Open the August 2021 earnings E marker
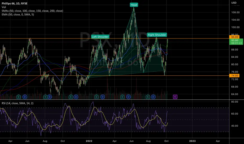 [x=45, y=97]
